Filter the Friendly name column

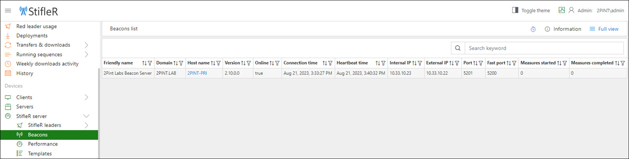[x=150, y=63]
